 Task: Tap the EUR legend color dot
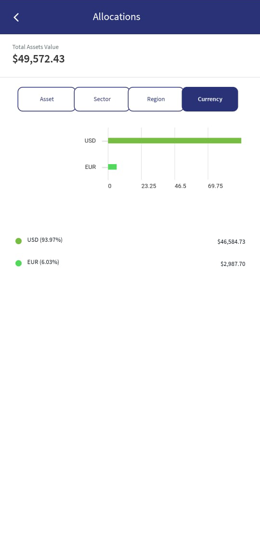[19, 263]
